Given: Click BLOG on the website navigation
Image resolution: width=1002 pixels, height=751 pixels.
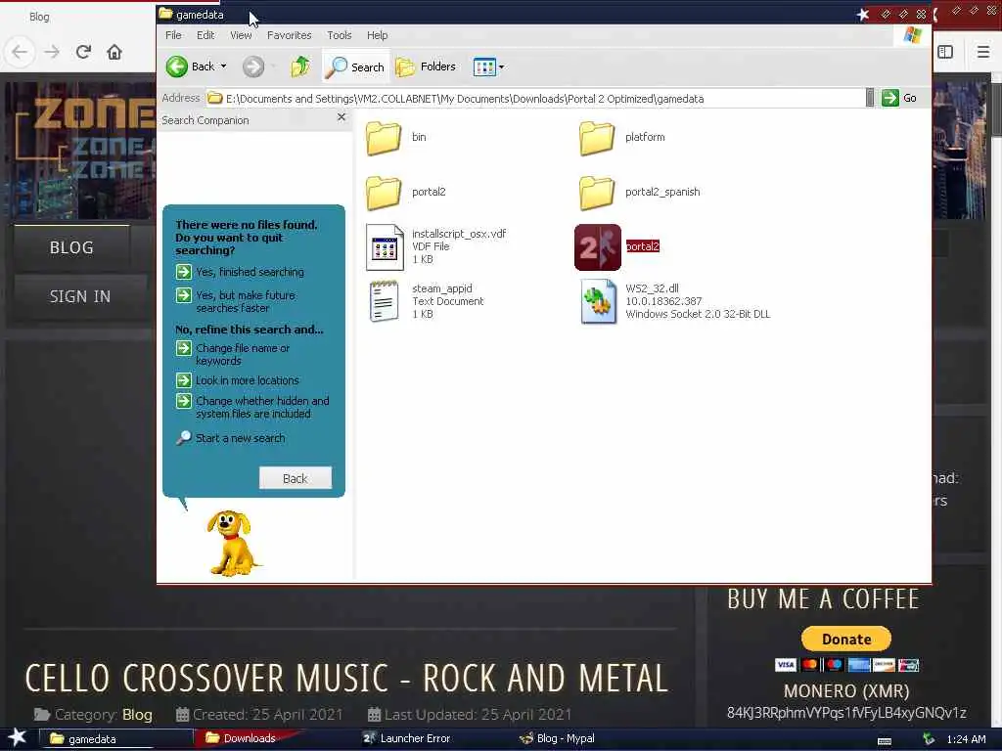Looking at the screenshot, I should coord(71,247).
